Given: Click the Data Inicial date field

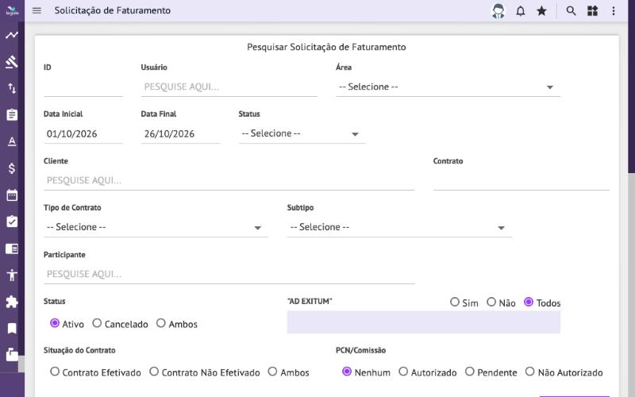Looking at the screenshot, I should pyautogui.click(x=83, y=134).
